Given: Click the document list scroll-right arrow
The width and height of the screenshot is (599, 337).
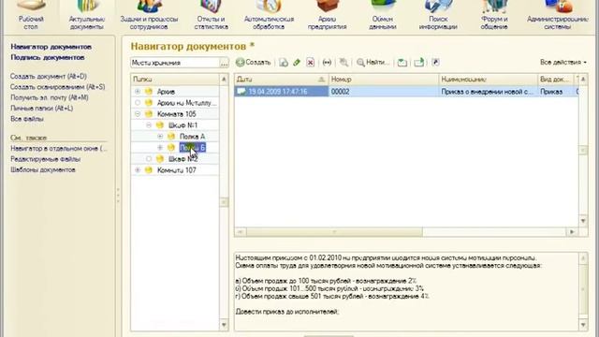Looking at the screenshot, I should 572,232.
